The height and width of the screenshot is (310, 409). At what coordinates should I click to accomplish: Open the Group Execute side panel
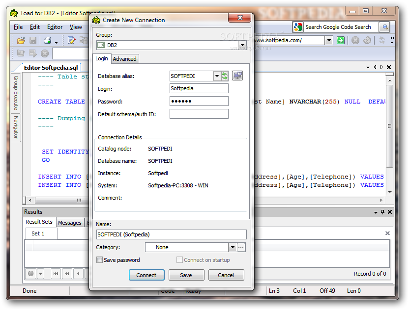coord(16,93)
